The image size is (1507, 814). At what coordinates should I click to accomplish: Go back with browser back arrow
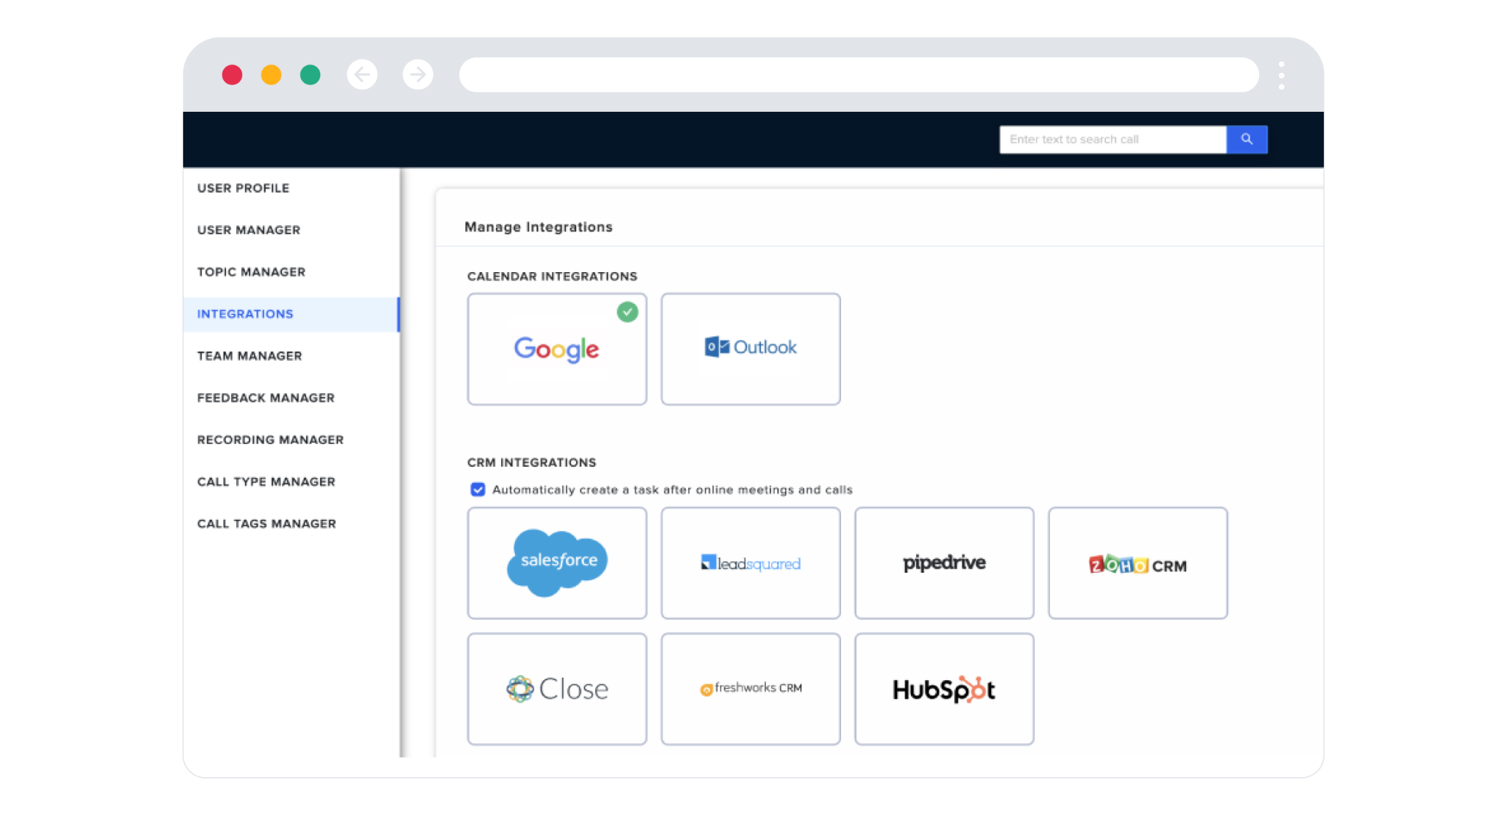(362, 74)
